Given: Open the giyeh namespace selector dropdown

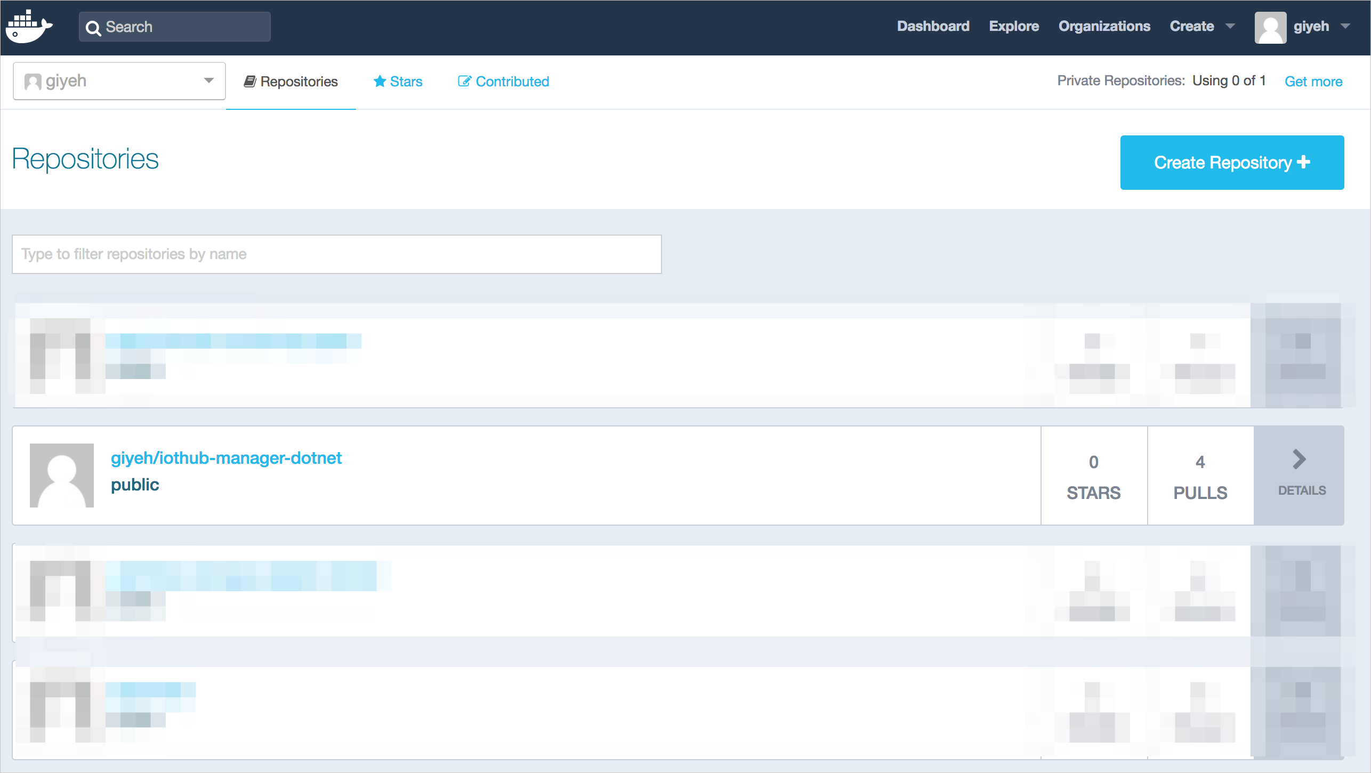Looking at the screenshot, I should pyautogui.click(x=119, y=81).
